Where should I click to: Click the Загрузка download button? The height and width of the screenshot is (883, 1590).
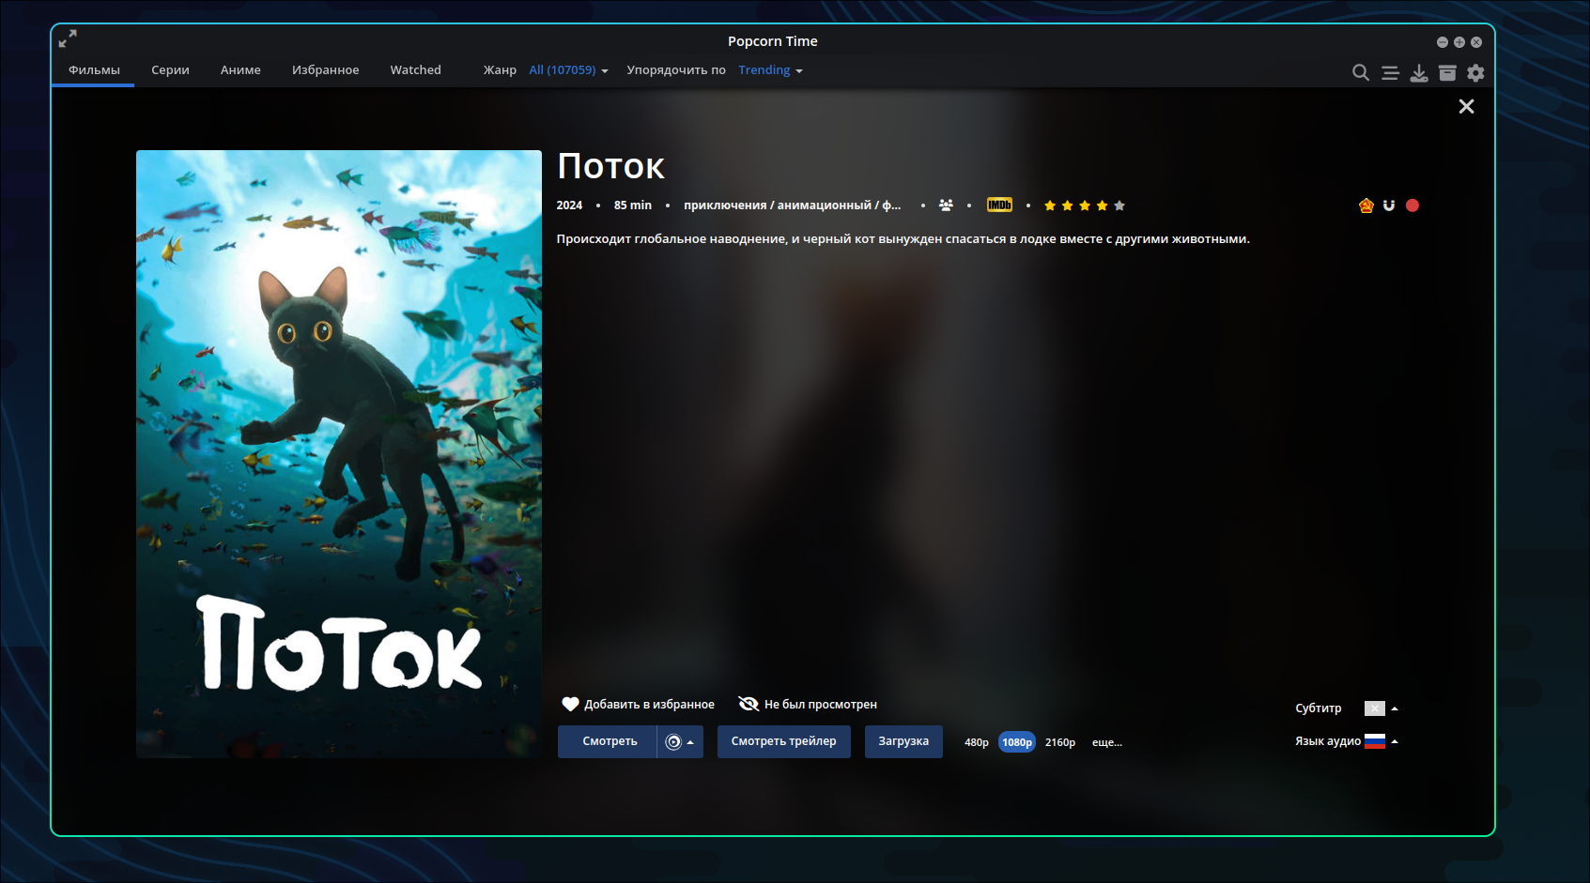[x=903, y=741]
